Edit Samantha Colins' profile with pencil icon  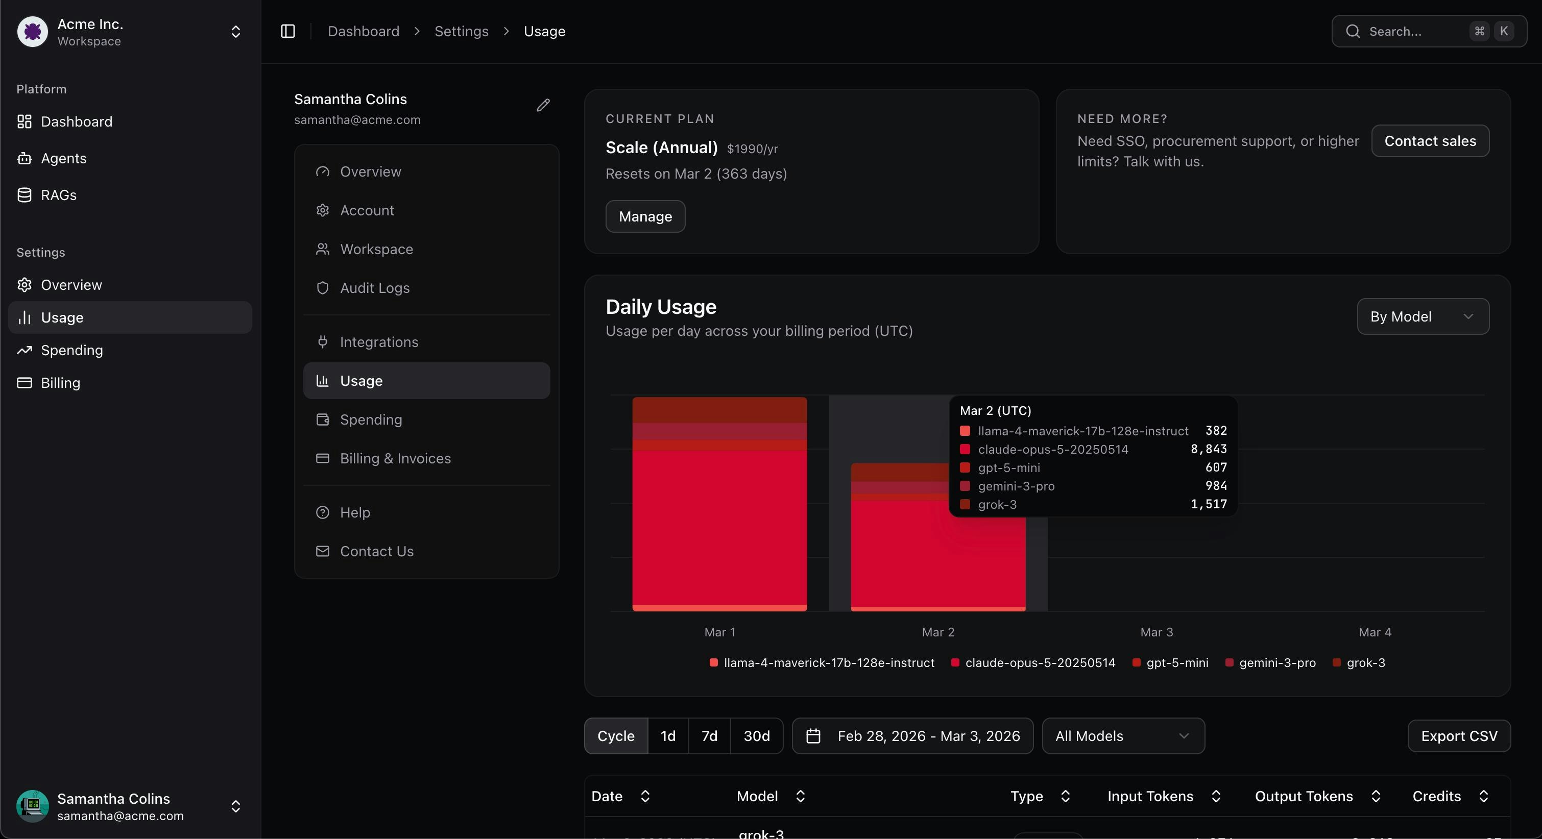542,105
